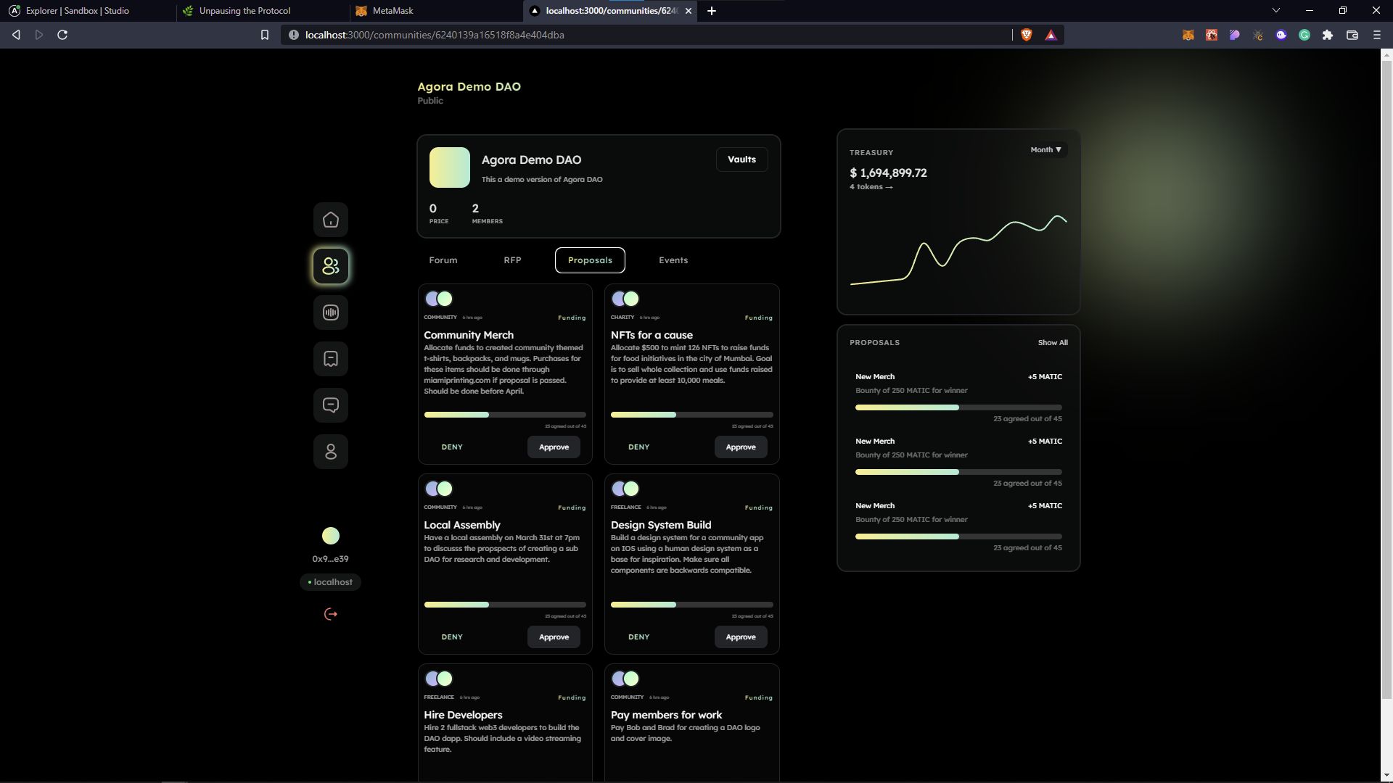
Task: Click avatars on Hire Developers card
Action: [439, 679]
